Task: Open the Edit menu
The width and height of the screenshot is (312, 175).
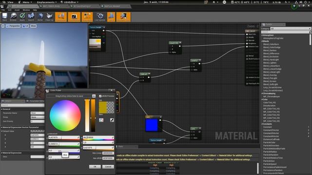Action: click(x=10, y=10)
